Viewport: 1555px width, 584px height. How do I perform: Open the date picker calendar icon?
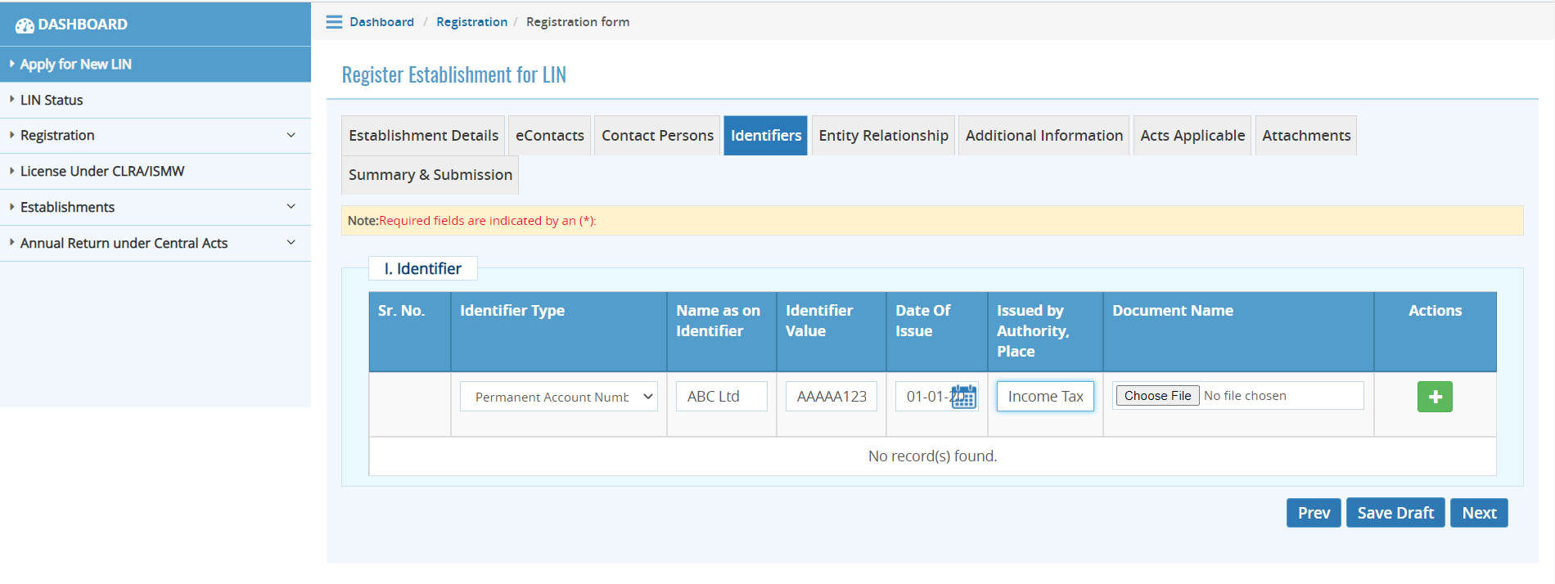tap(963, 397)
